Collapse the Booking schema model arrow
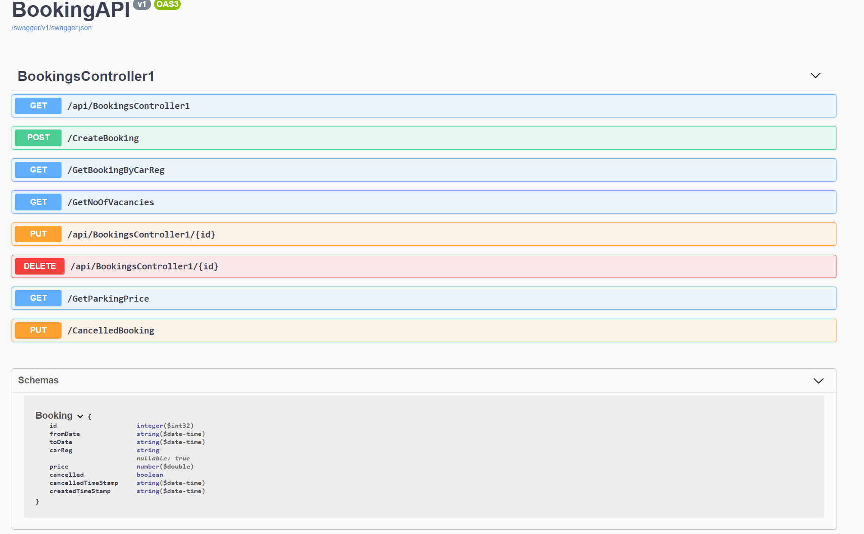The width and height of the screenshot is (864, 534). point(80,416)
